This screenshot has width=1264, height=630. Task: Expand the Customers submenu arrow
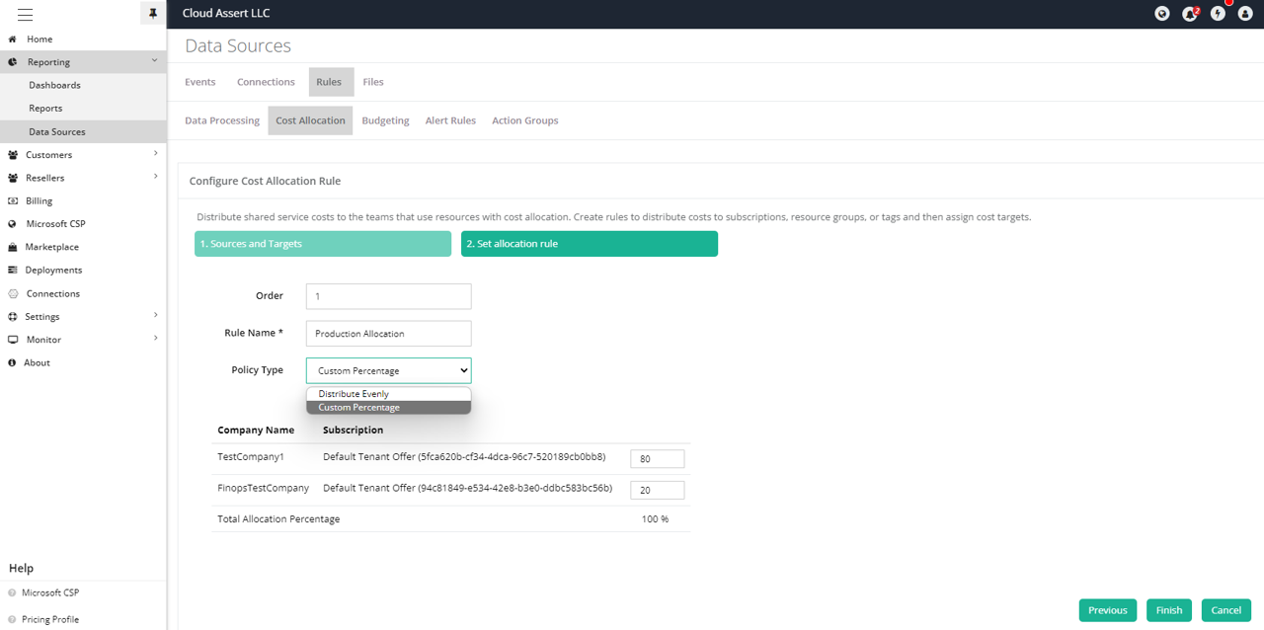155,154
